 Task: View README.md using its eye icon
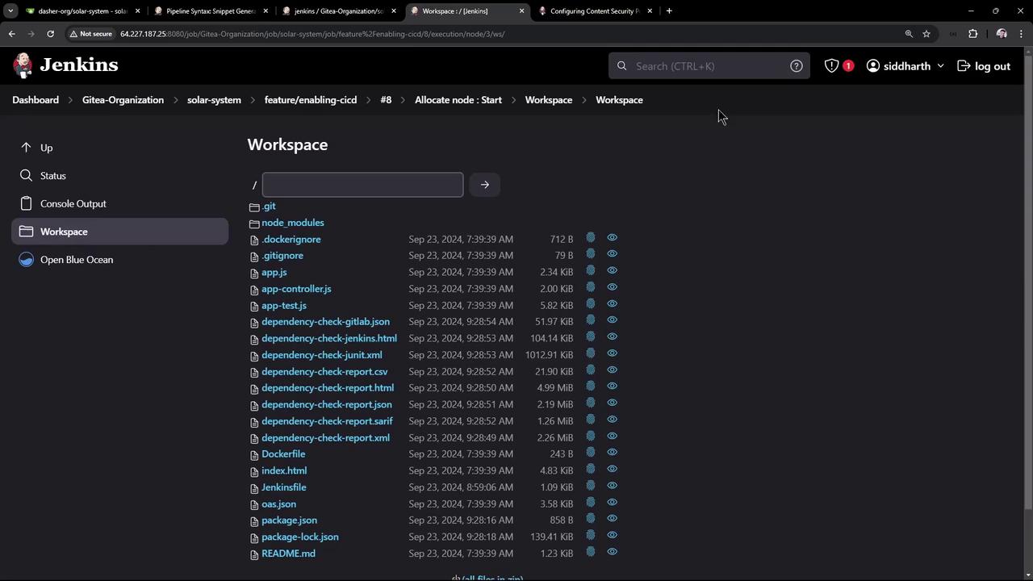click(x=612, y=552)
